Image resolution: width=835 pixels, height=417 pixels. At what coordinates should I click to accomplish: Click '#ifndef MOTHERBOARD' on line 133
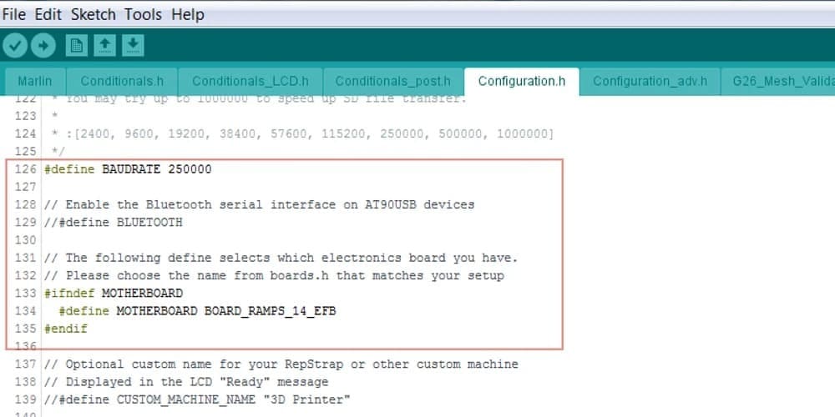[x=114, y=293]
